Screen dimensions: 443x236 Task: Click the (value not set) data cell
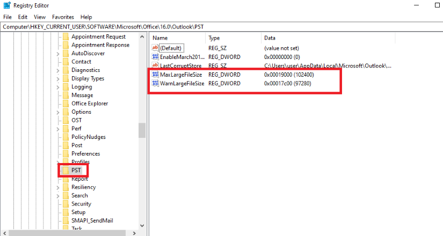tap(281, 48)
